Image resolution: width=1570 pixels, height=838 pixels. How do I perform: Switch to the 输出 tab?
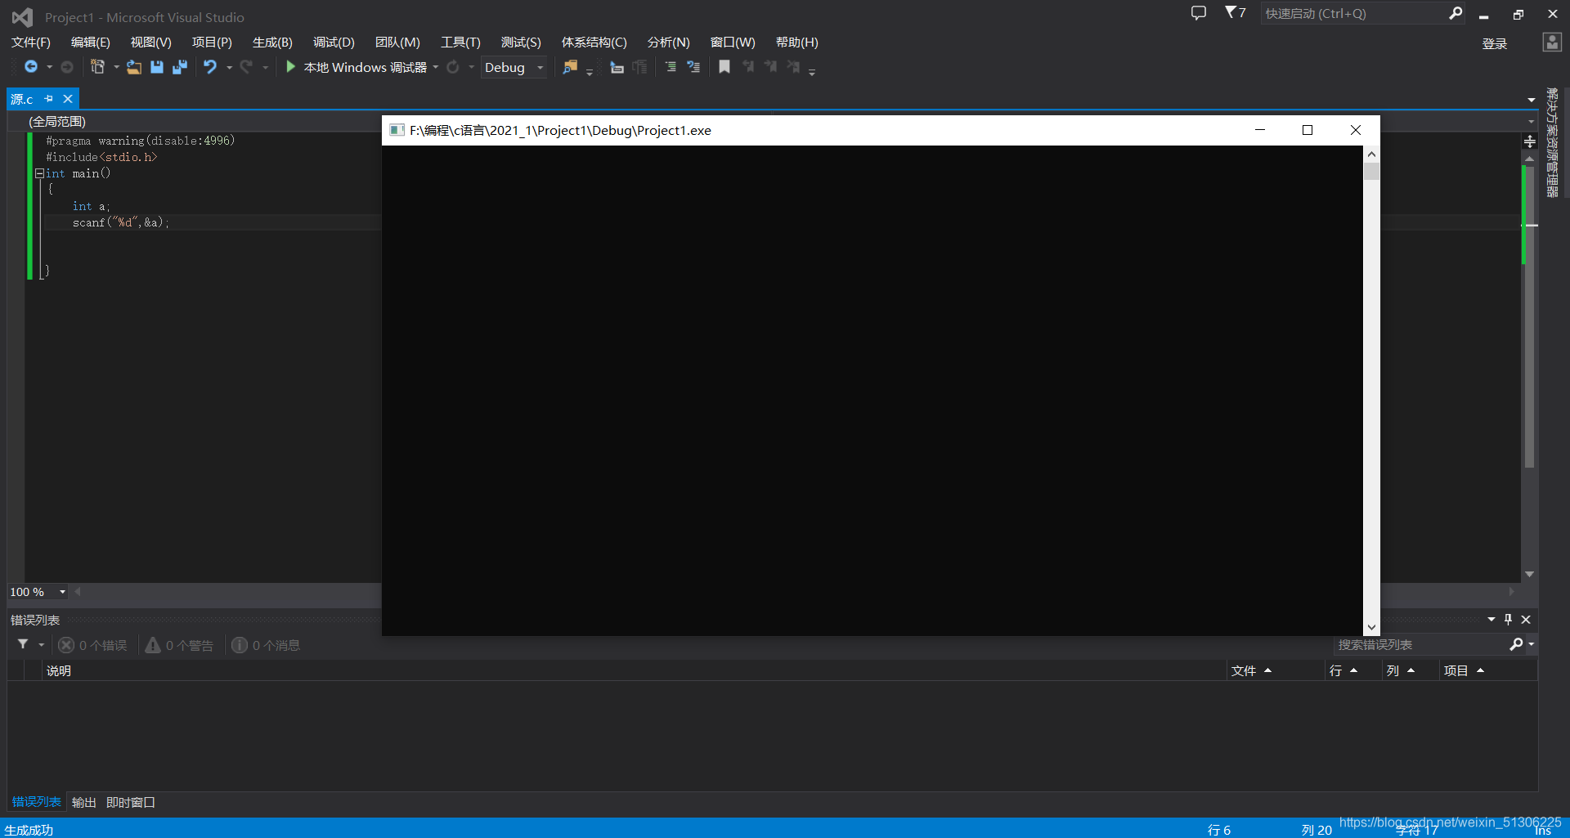pyautogui.click(x=83, y=802)
